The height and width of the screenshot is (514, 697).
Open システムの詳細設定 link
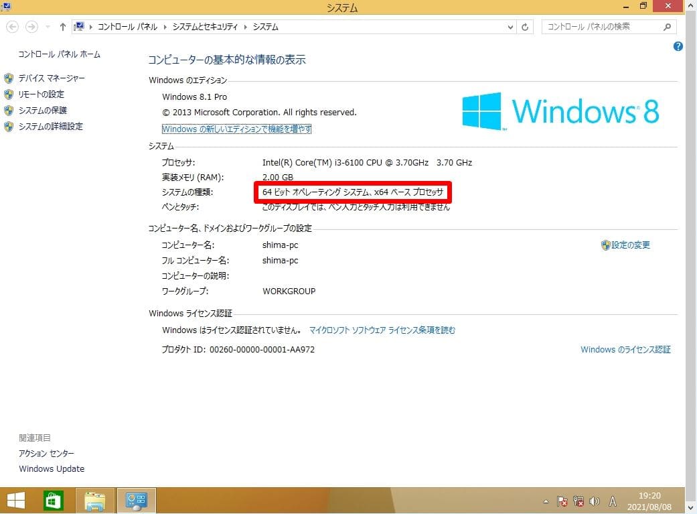click(x=51, y=127)
